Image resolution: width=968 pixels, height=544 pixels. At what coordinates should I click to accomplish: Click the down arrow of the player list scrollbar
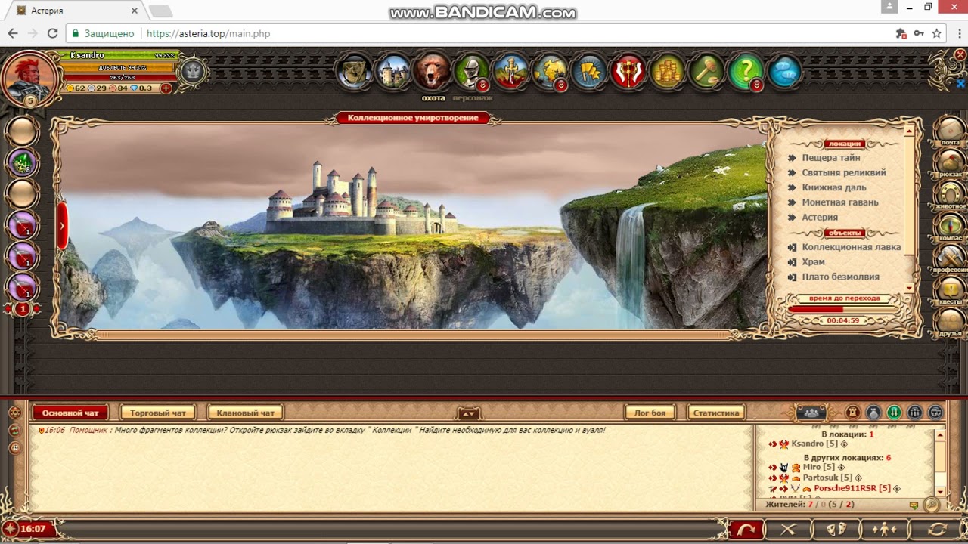tap(940, 491)
